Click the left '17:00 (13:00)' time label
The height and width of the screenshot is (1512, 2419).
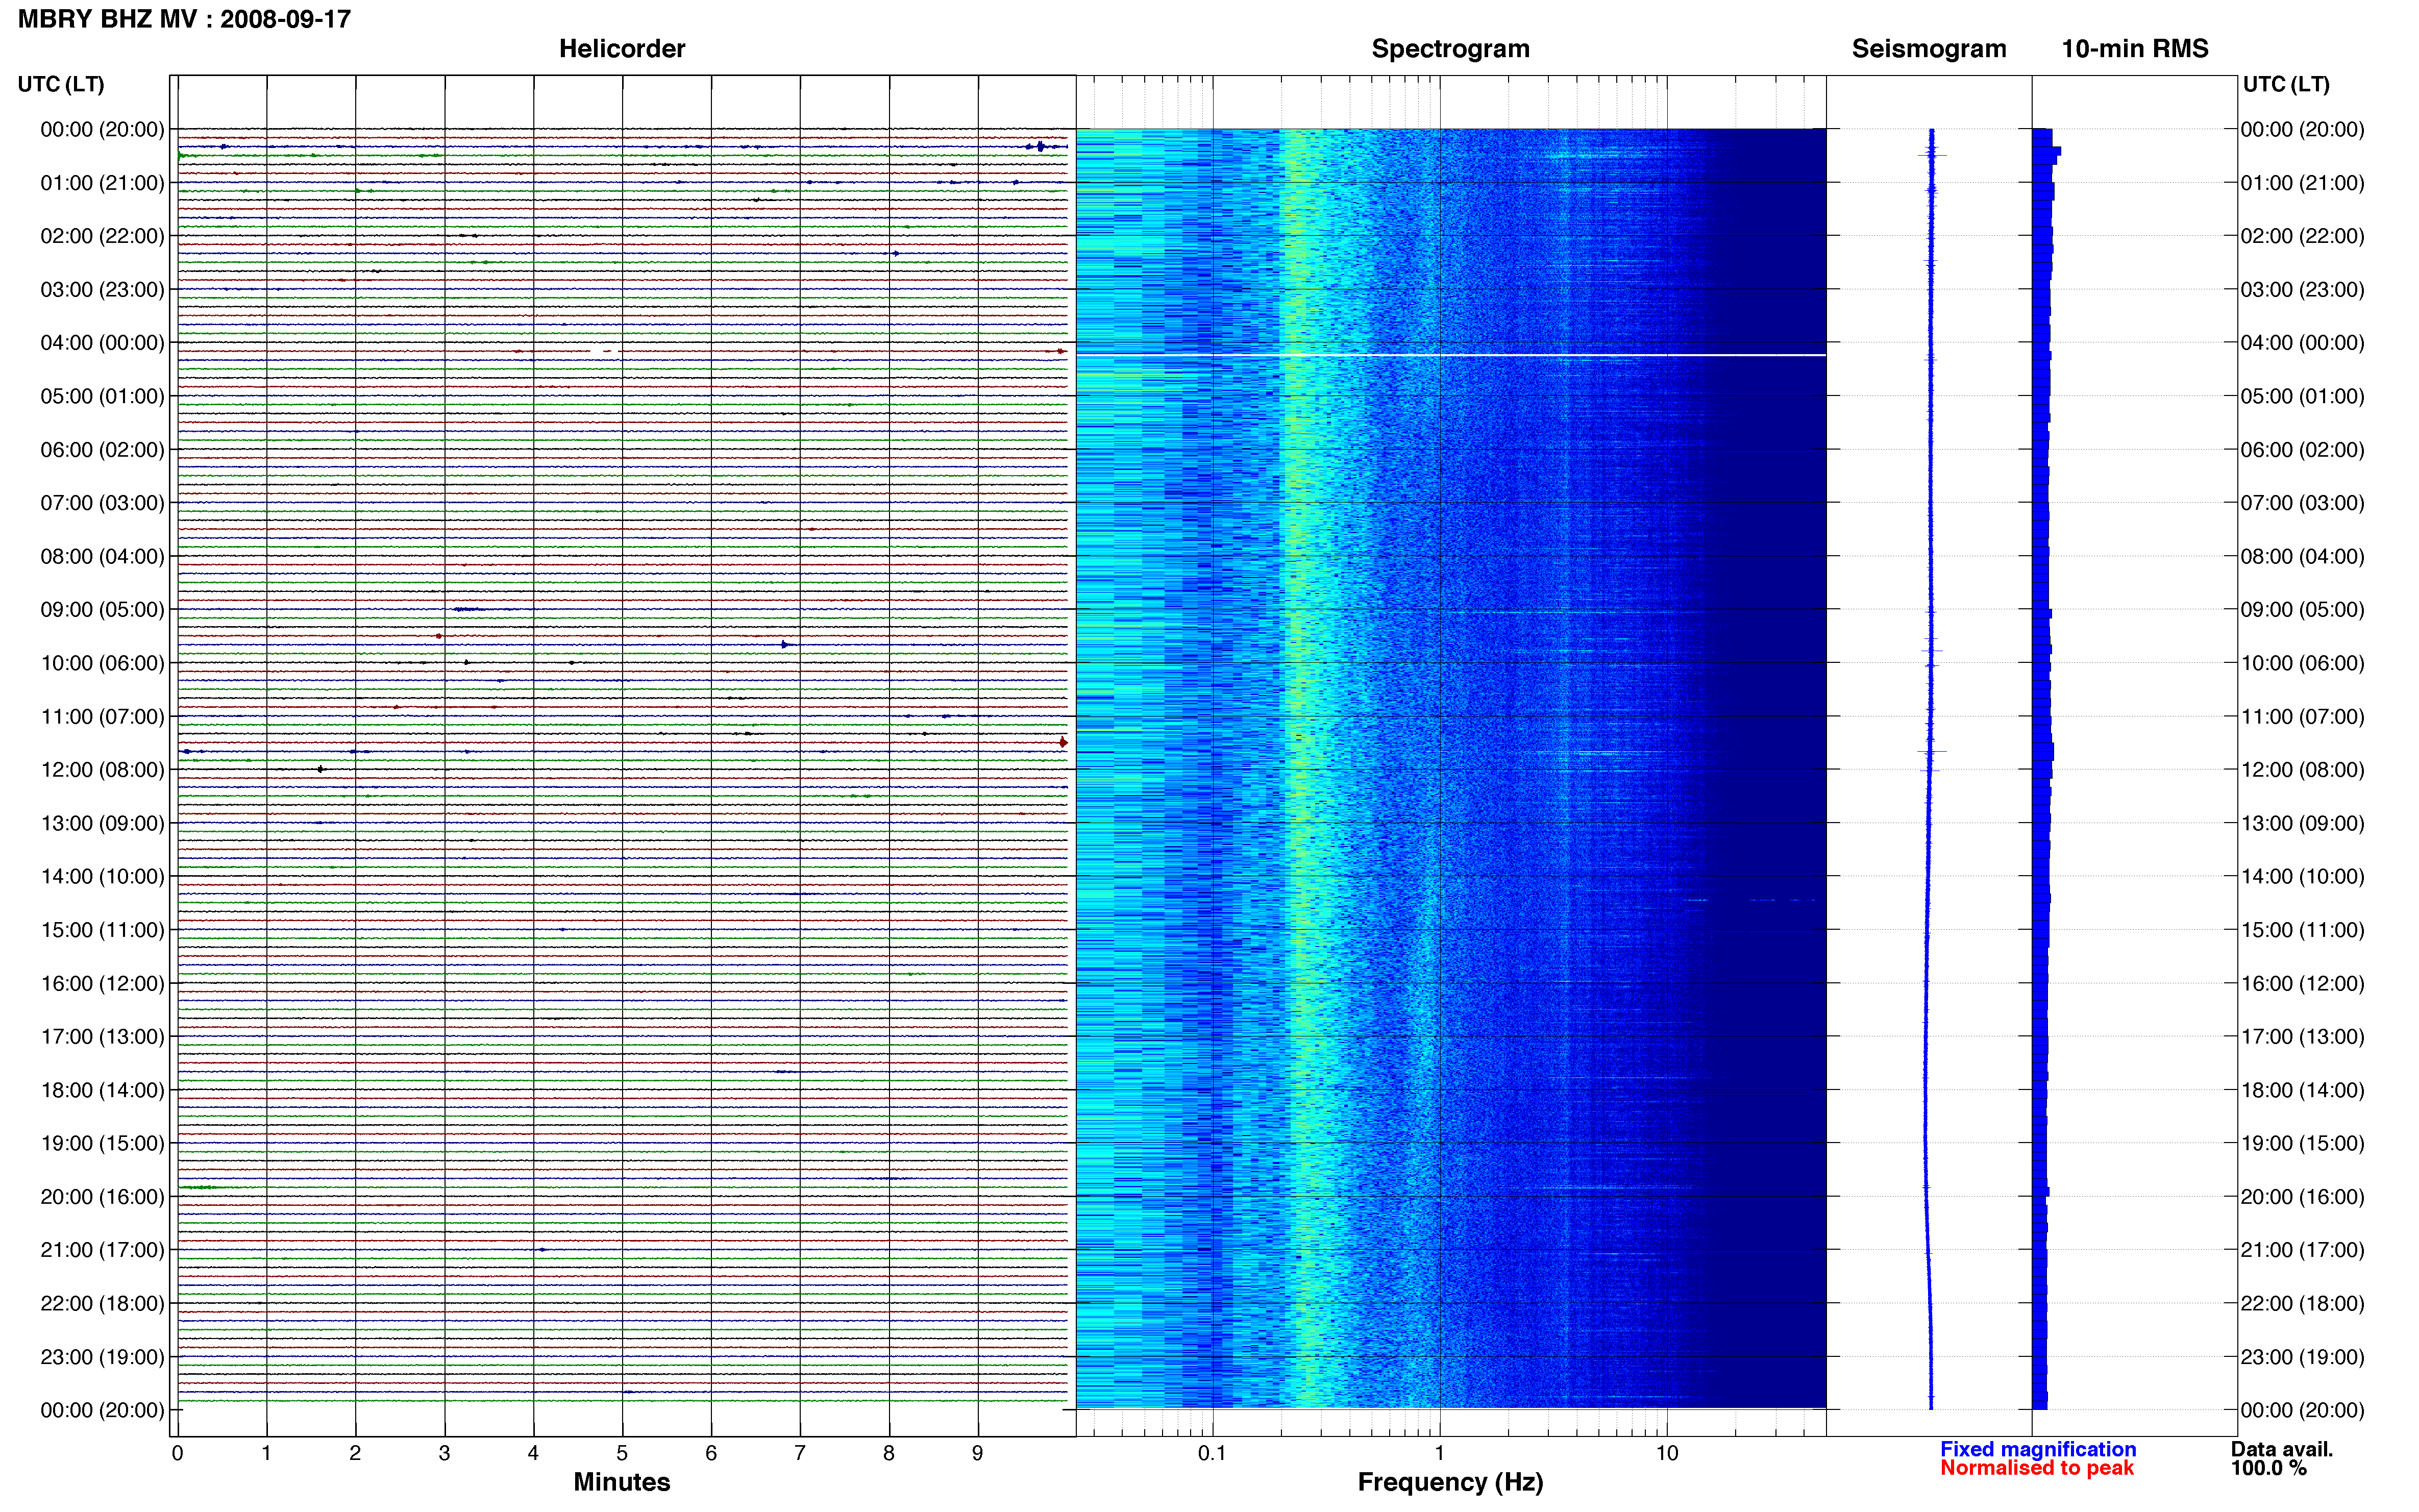102,1037
